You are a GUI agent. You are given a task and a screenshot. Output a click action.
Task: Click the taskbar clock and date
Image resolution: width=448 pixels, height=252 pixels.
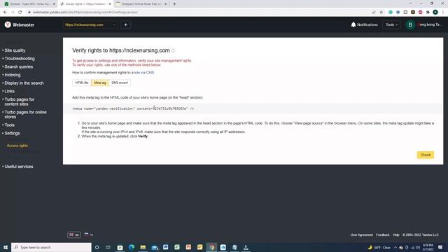[x=428, y=247]
